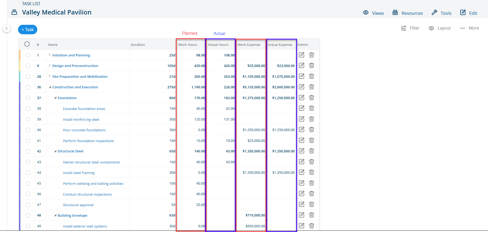Expand the left sidebar chevron
The width and height of the screenshot is (488, 232).
tap(7, 28)
